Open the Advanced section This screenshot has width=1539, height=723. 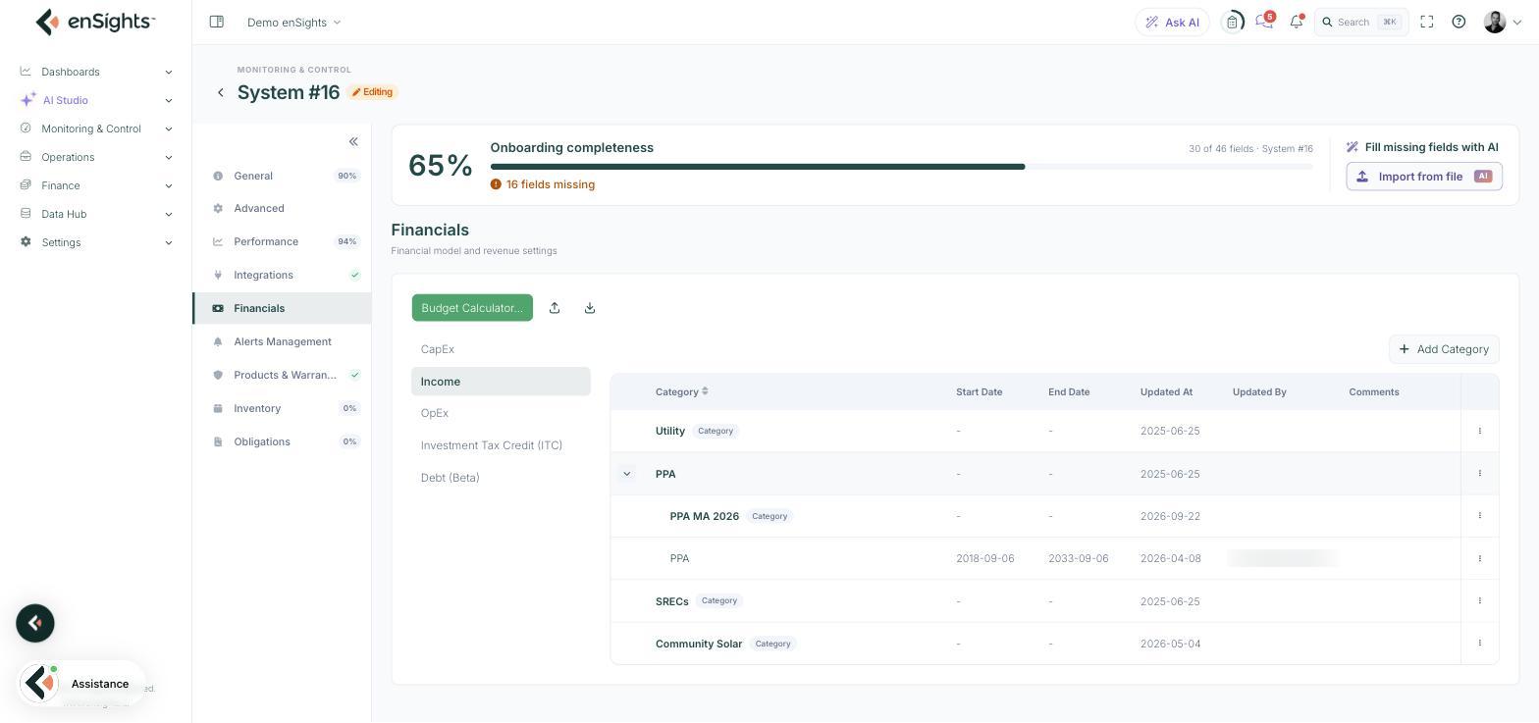(283, 208)
